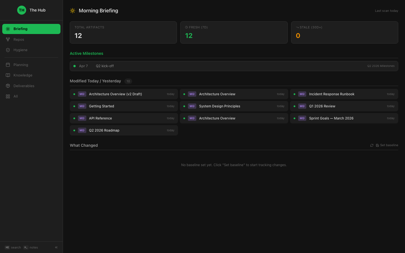
Task: Select Deliverables in the sidebar
Action: (x=24, y=86)
